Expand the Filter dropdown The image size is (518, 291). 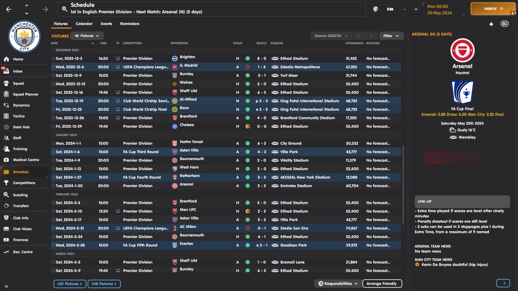(x=391, y=36)
